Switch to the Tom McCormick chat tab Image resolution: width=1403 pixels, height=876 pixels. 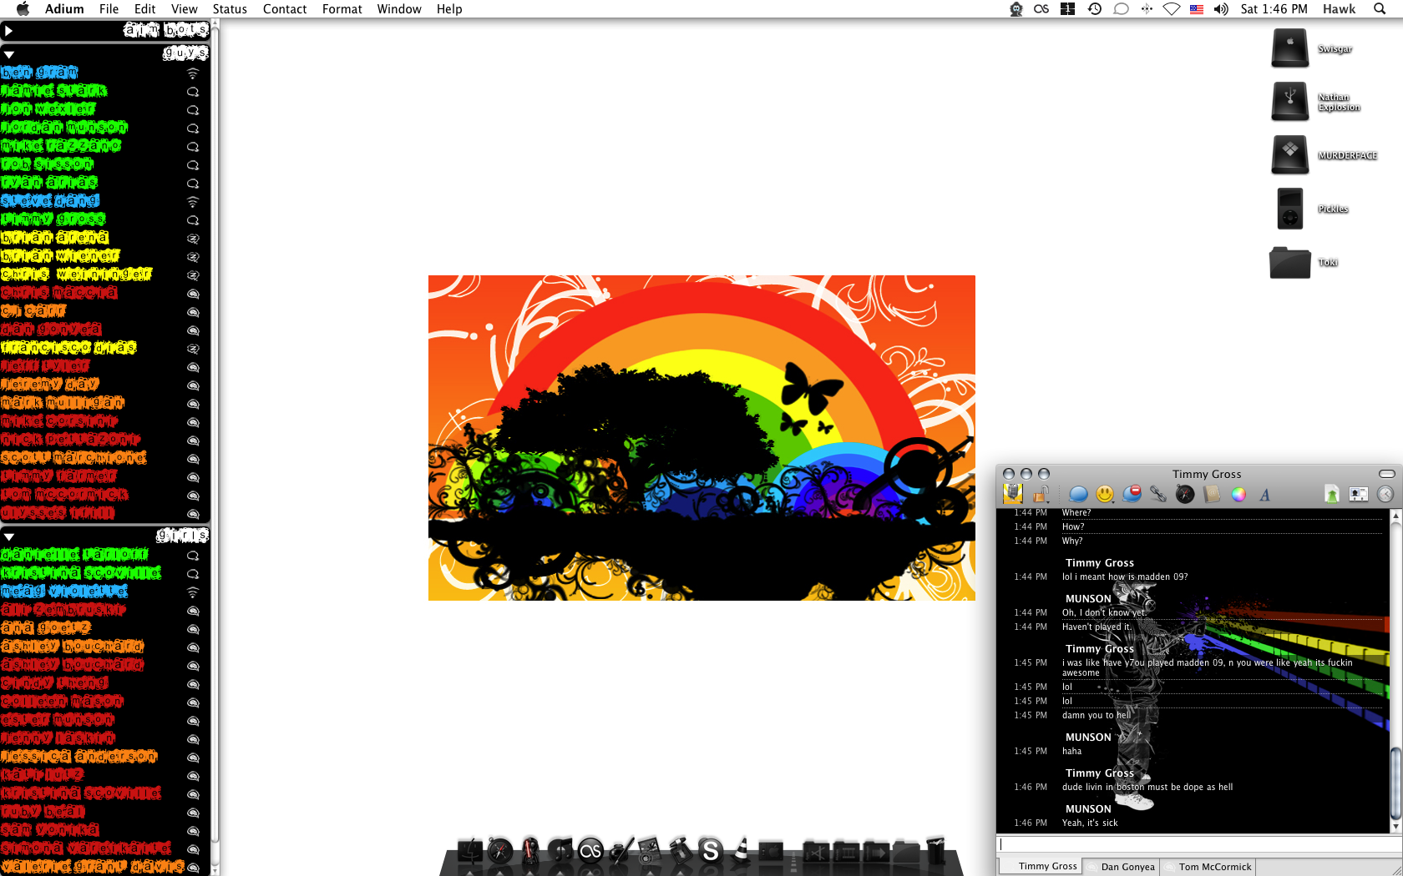pos(1208,867)
